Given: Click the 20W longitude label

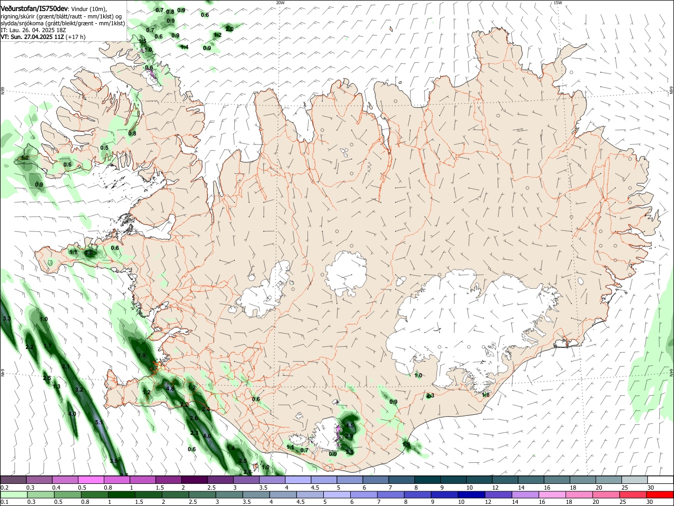Looking at the screenshot, I should coord(280,2).
